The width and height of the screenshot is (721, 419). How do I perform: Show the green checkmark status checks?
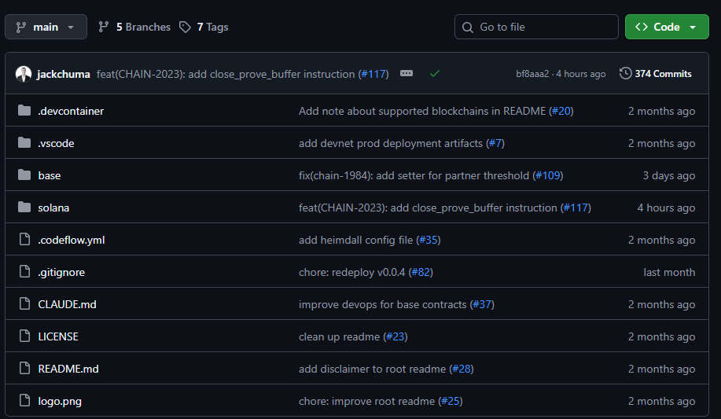point(435,74)
